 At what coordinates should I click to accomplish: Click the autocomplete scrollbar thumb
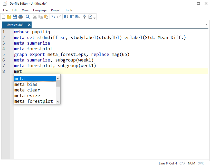coord(58,84)
